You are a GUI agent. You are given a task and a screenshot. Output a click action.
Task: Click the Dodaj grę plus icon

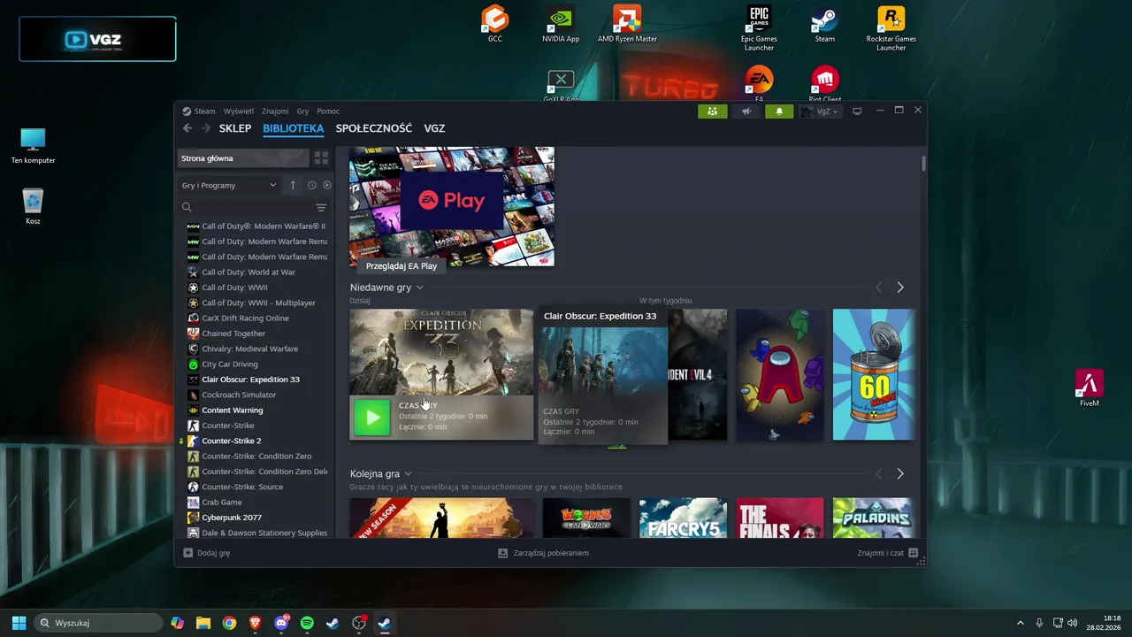[187, 553]
